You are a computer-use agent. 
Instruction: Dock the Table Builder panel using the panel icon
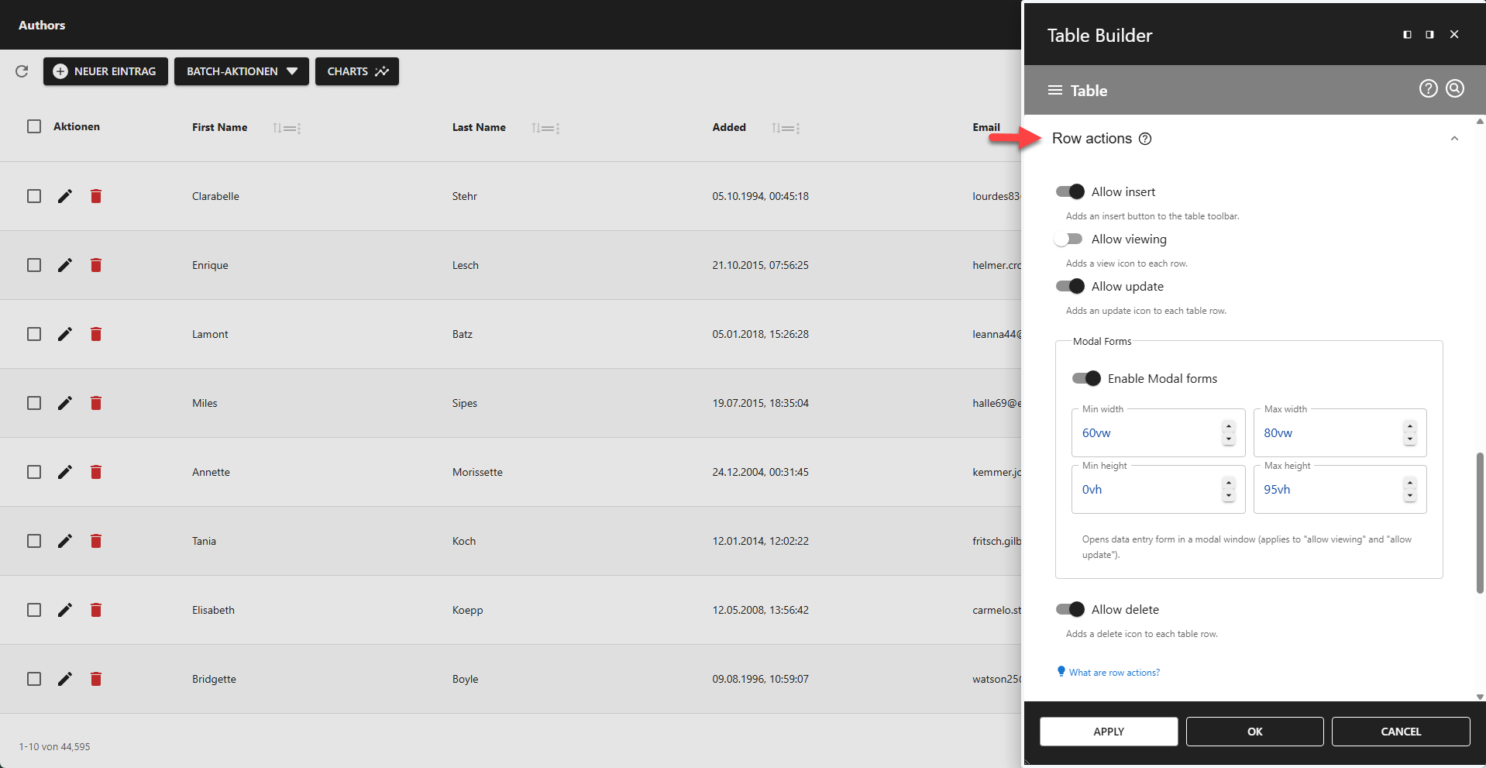(x=1407, y=34)
